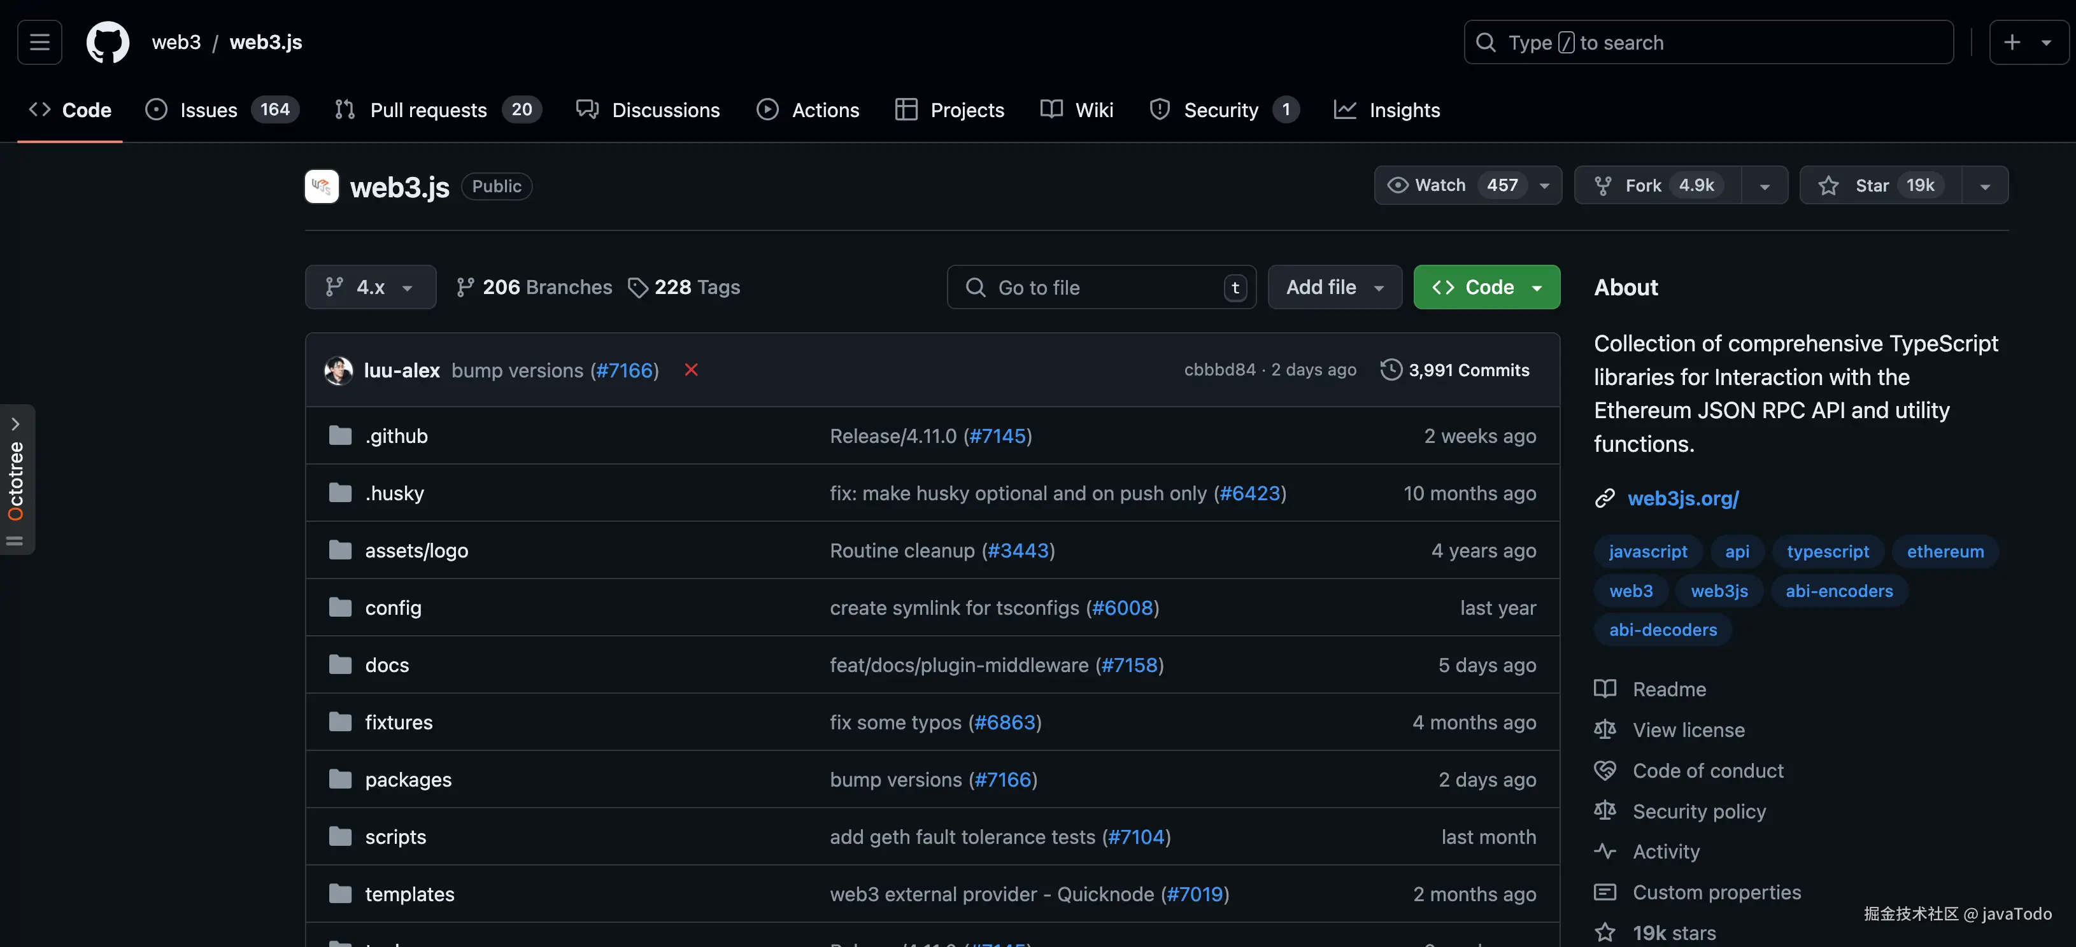This screenshot has height=947, width=2076.
Task: Open the star lists dropdown arrow
Action: (x=1984, y=186)
